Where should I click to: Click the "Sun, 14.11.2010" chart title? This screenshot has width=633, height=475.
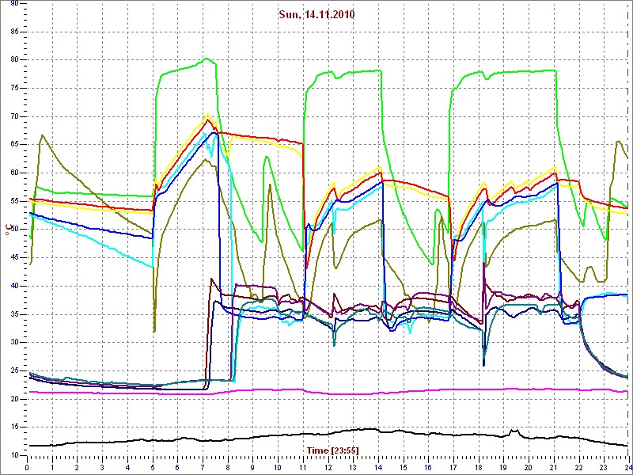pos(316,15)
